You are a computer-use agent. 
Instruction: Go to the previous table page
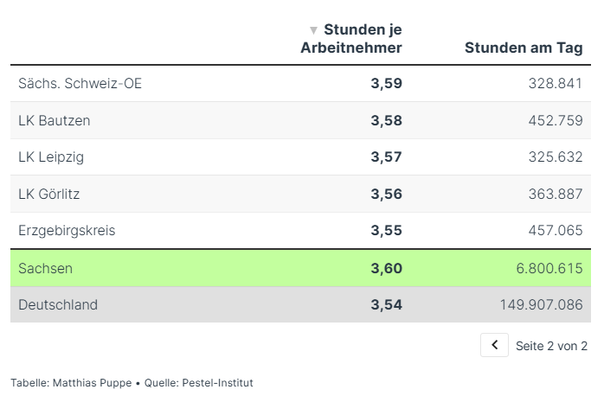click(494, 345)
